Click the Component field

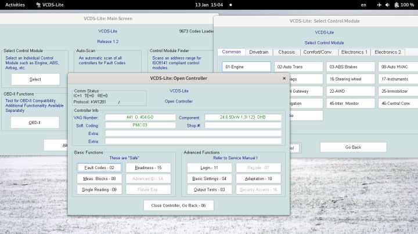click(243, 117)
